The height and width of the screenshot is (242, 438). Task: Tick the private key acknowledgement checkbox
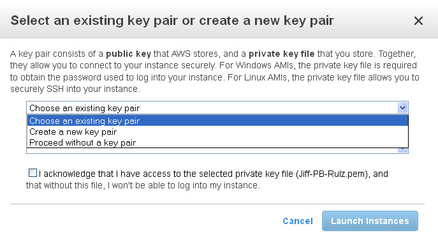pyautogui.click(x=33, y=173)
